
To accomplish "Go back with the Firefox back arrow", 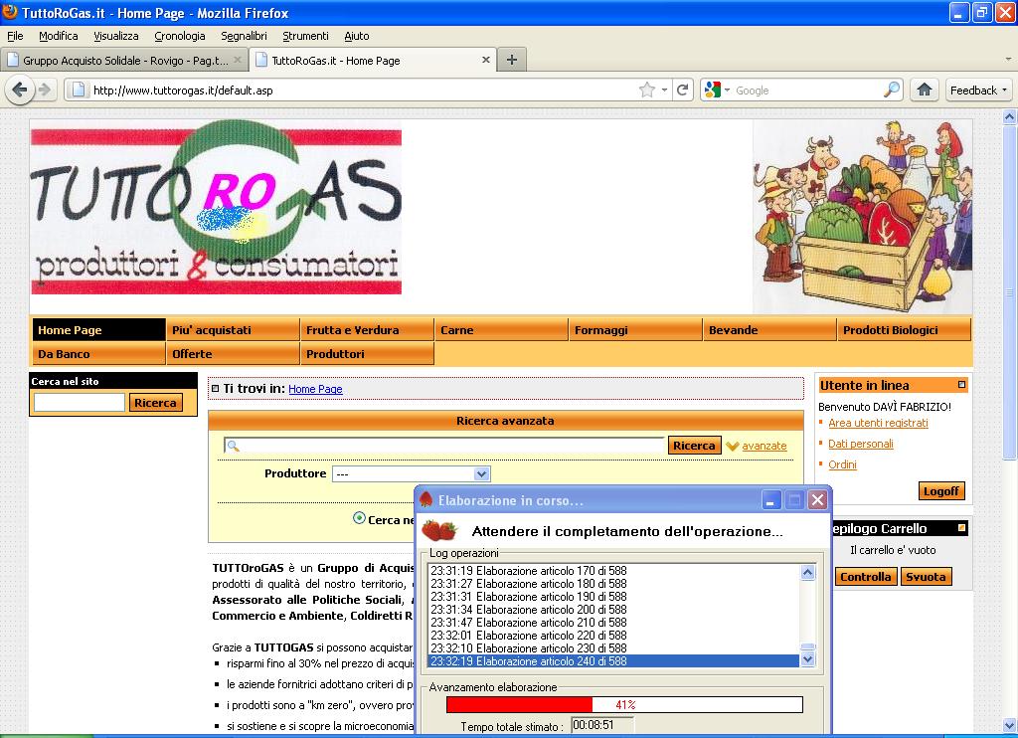I will pos(20,90).
